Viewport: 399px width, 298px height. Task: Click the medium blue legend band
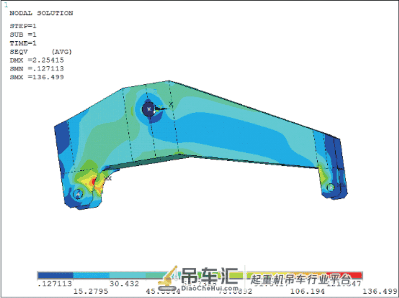point(91,275)
